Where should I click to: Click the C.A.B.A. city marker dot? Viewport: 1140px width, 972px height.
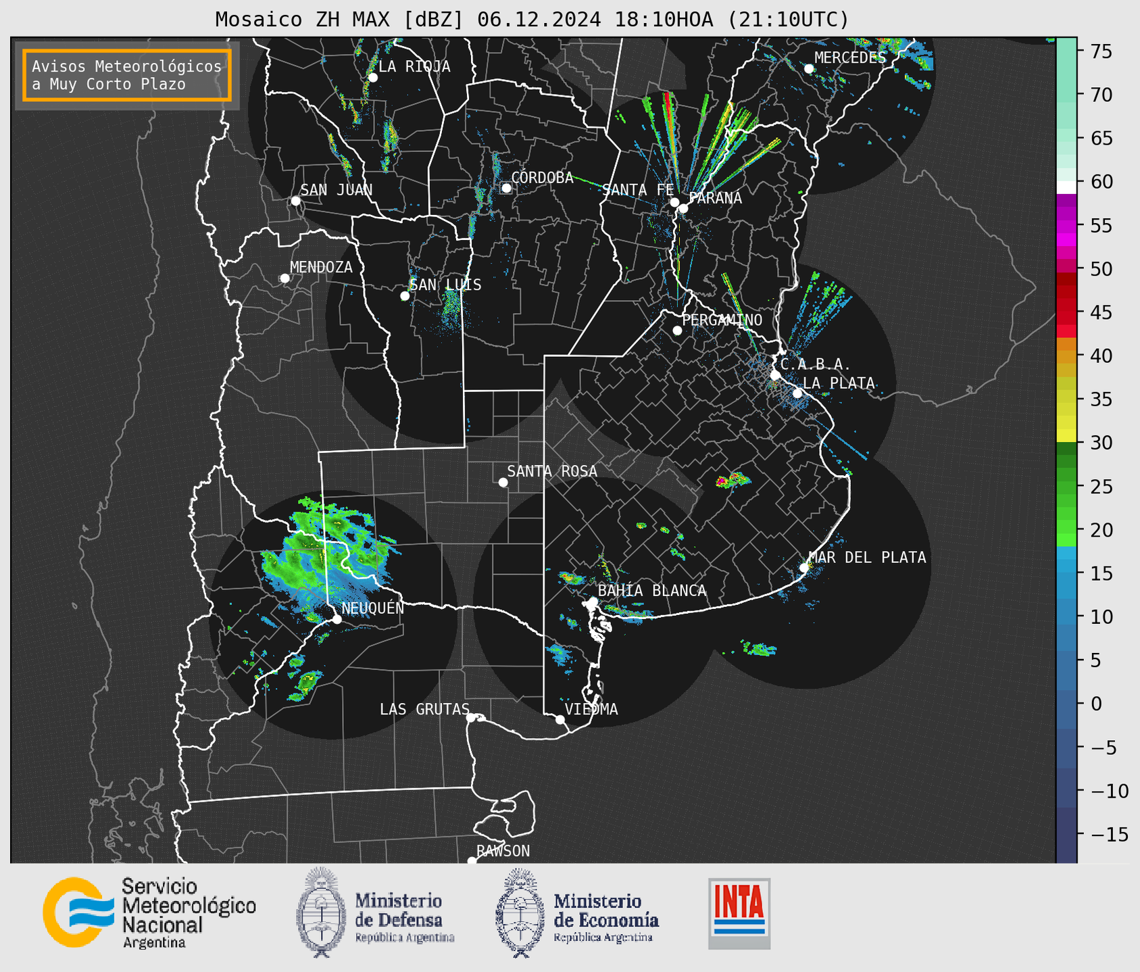click(x=776, y=375)
